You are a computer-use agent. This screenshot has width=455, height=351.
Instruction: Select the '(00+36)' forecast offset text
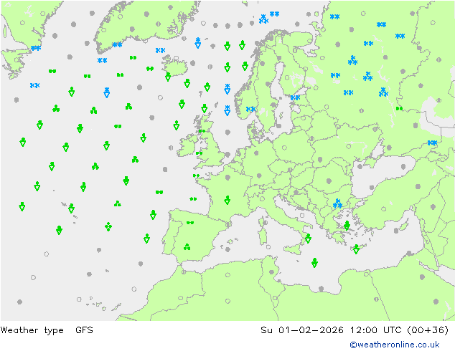click(x=428, y=330)
